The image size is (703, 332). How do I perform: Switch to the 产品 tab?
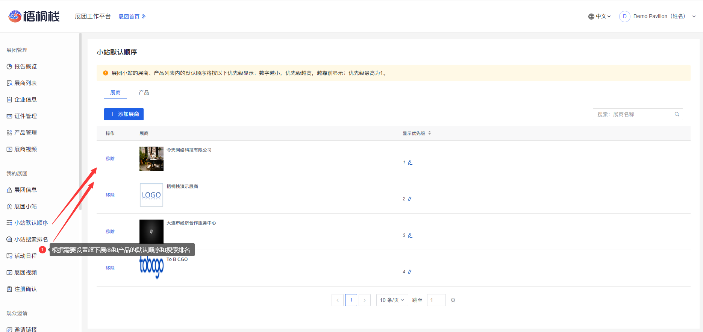point(144,92)
